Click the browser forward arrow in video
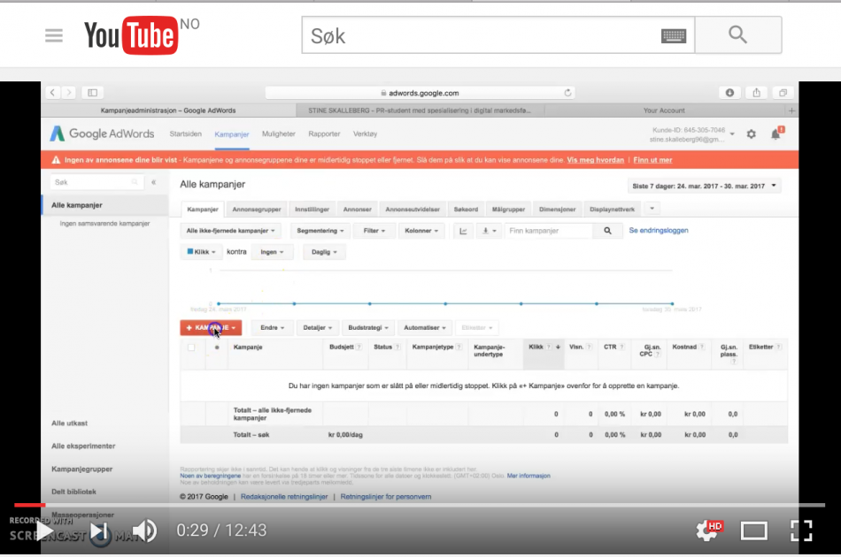 click(69, 93)
